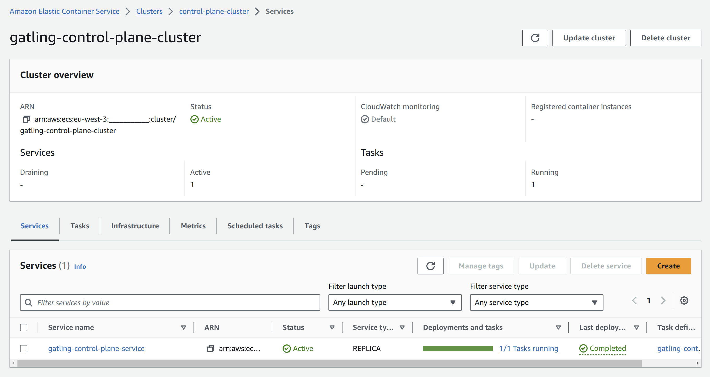Open the Services Info link

tap(80, 266)
